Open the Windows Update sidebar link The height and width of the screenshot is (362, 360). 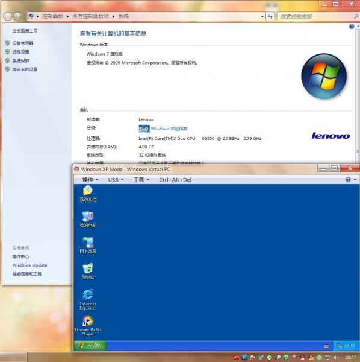(x=29, y=265)
